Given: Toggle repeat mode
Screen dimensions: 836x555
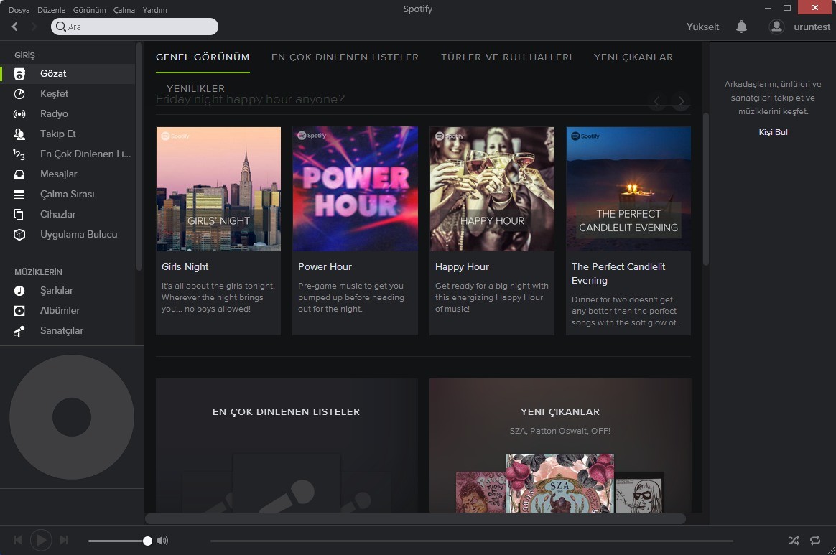Looking at the screenshot, I should pos(815,541).
